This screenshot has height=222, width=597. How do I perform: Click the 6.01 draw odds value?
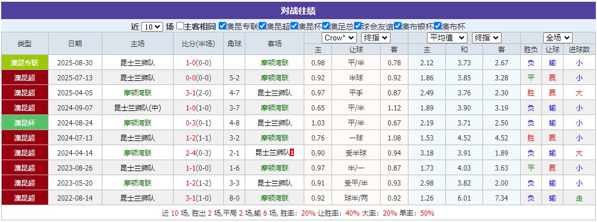(x=464, y=198)
